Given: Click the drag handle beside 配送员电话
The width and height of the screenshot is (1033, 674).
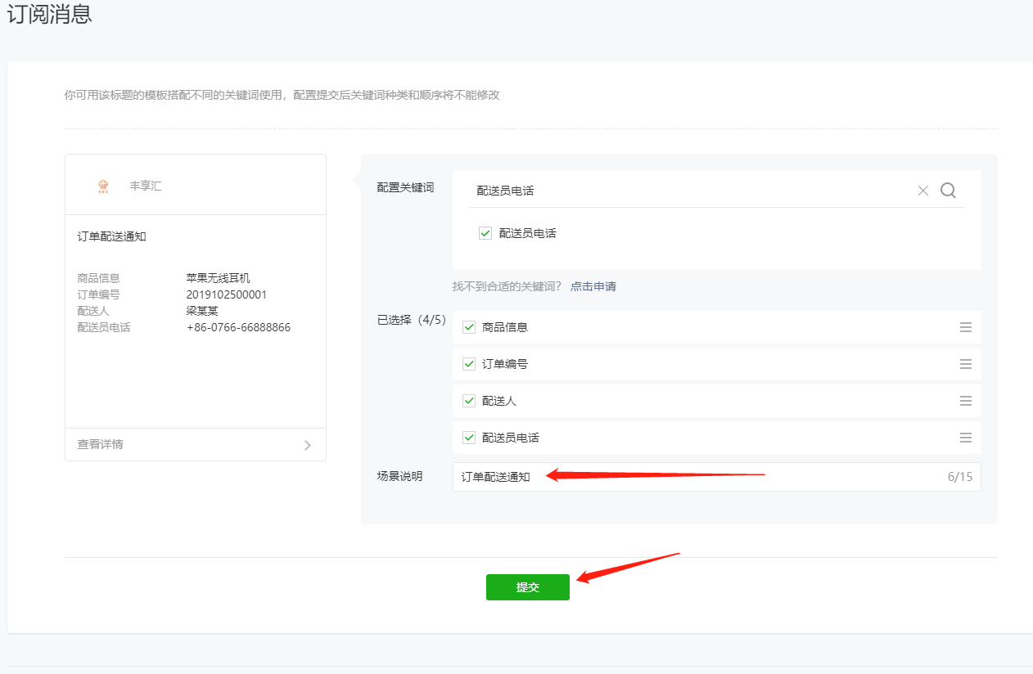Looking at the screenshot, I should (965, 438).
